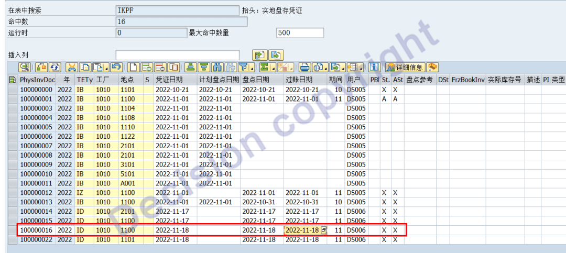Viewport: 566px width, 253px height.
Task: Click the 凭证日期 column header
Action: [176, 80]
